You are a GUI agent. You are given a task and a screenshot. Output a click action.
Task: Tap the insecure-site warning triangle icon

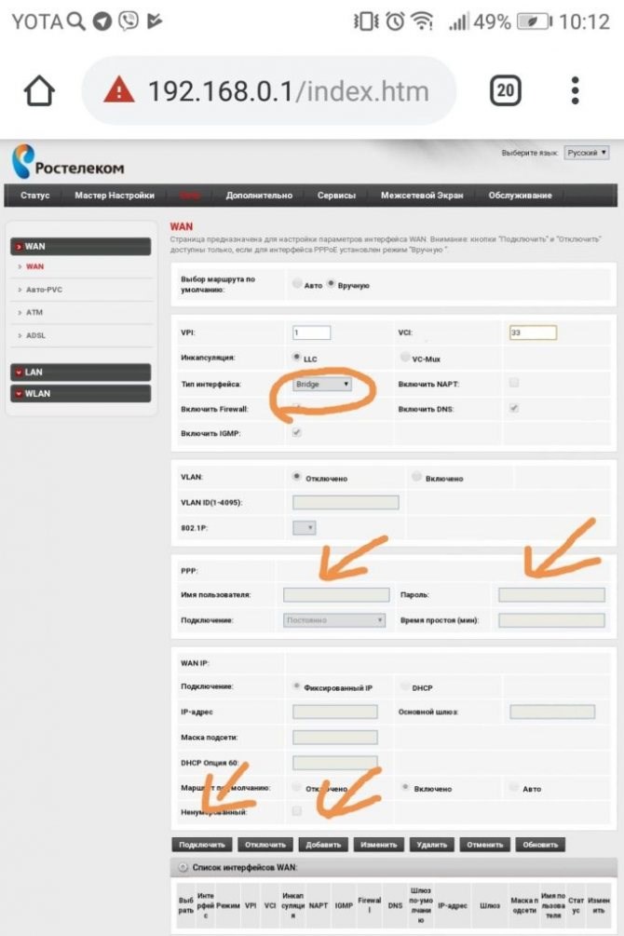pos(118,90)
